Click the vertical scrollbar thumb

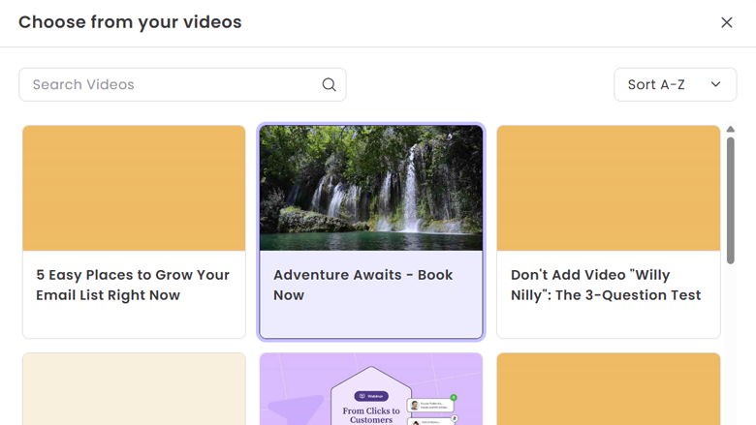click(x=731, y=200)
